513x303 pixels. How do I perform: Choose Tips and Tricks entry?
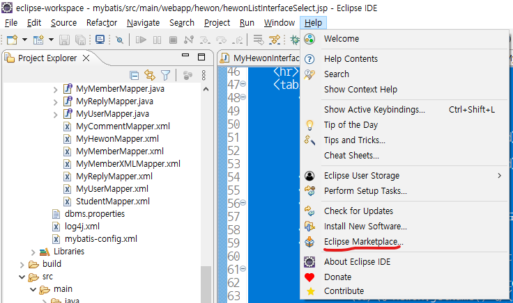(404, 140)
